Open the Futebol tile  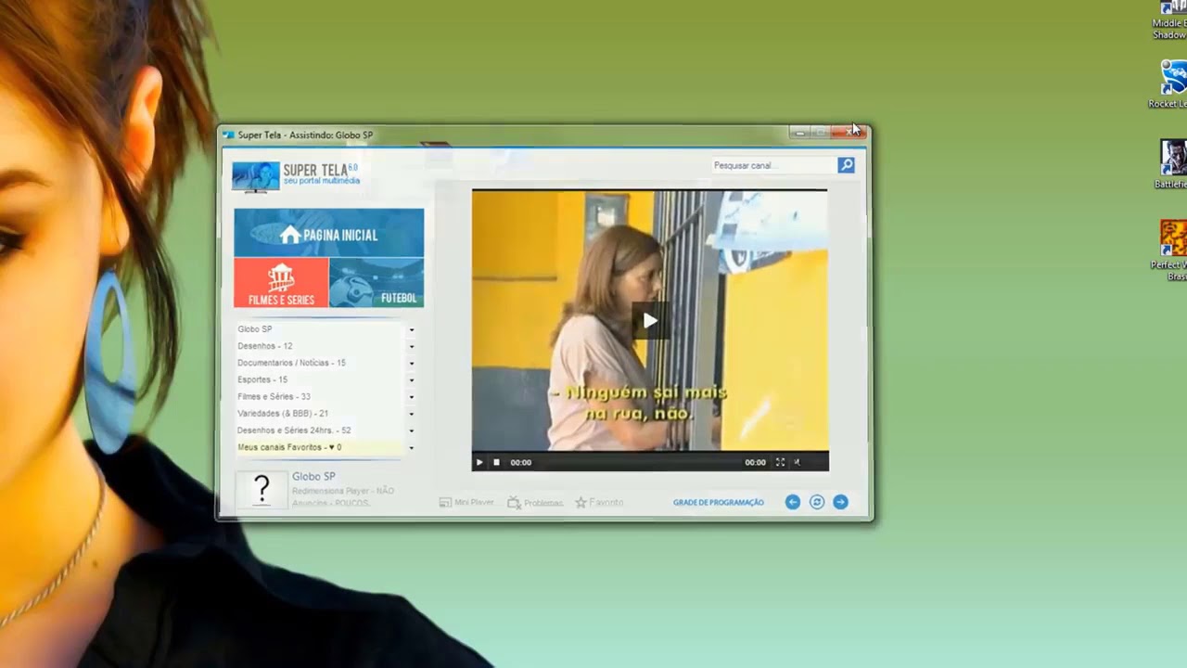(x=377, y=283)
